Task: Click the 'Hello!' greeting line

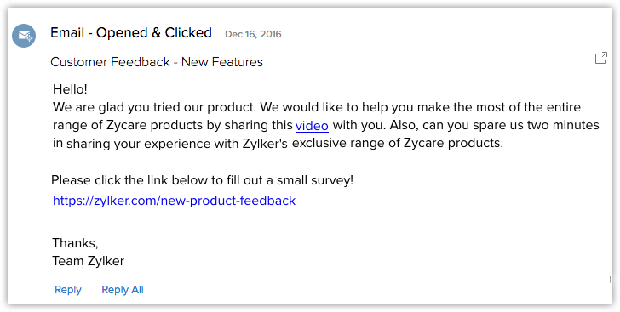Action: click(x=70, y=89)
